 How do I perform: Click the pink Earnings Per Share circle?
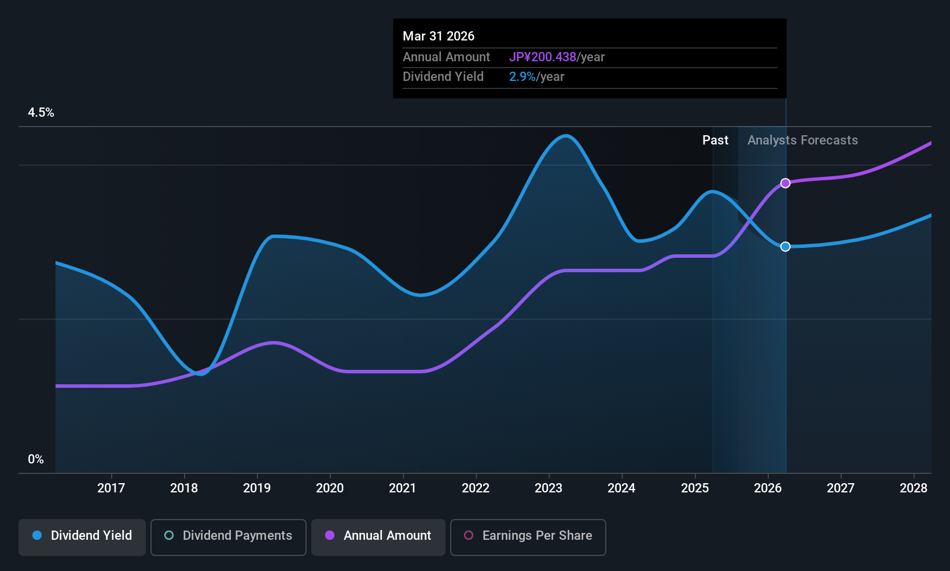point(469,535)
